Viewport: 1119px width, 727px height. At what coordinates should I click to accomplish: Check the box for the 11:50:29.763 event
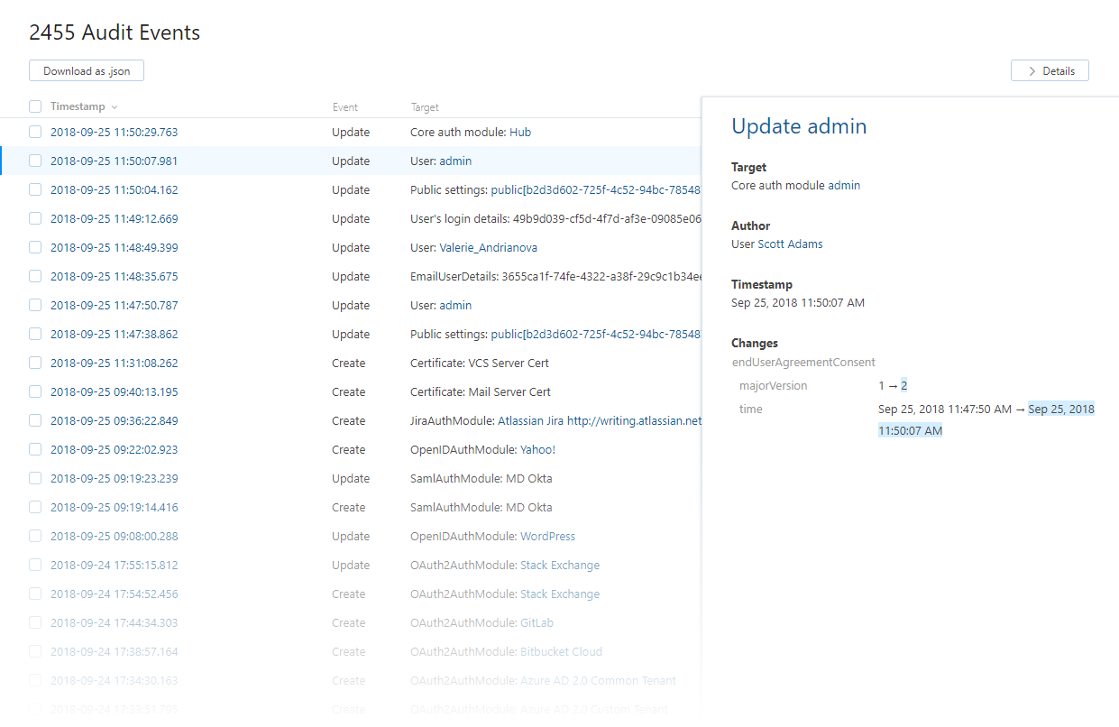(35, 132)
